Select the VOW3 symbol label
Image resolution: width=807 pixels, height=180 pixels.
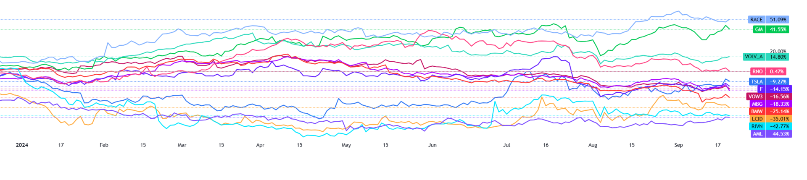[x=755, y=97]
